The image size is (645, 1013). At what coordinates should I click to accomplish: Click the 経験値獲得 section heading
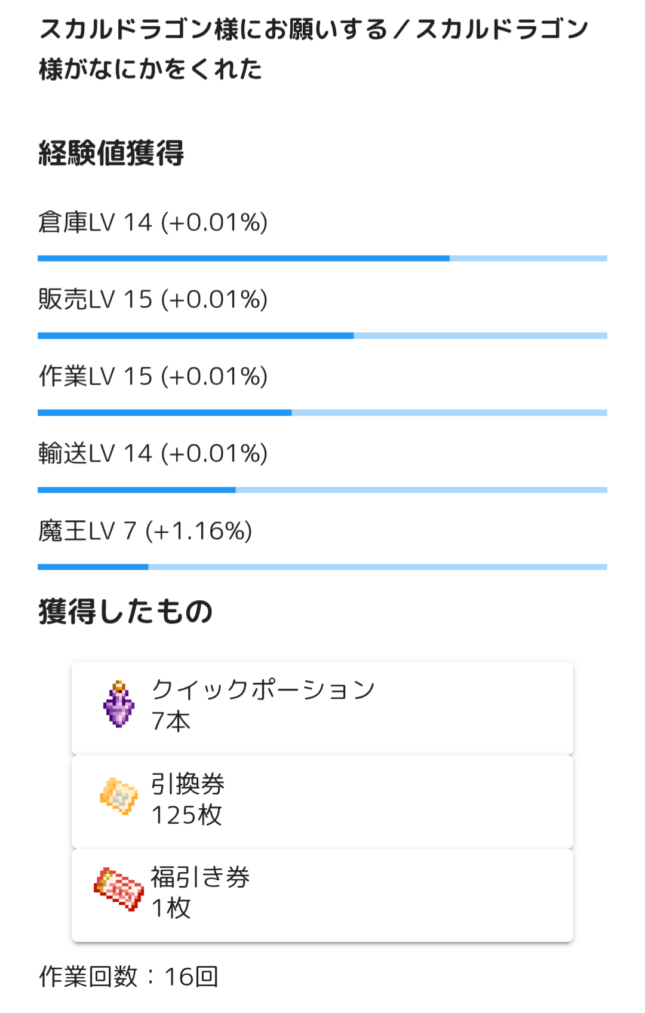point(111,154)
